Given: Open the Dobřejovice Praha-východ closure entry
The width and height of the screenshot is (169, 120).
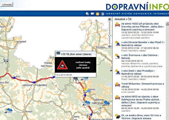Looking at the screenshot, I should point(141,101).
